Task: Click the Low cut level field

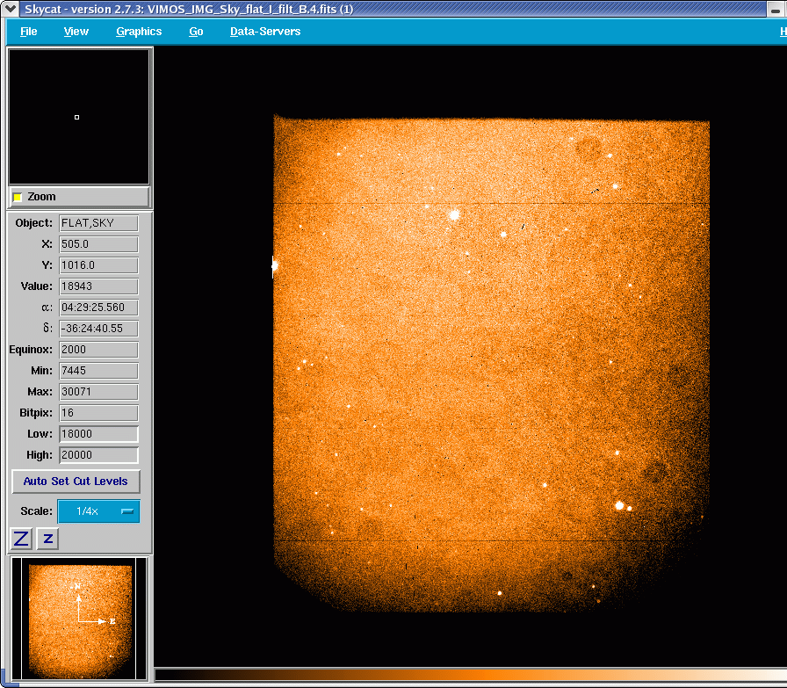Action: pos(99,434)
